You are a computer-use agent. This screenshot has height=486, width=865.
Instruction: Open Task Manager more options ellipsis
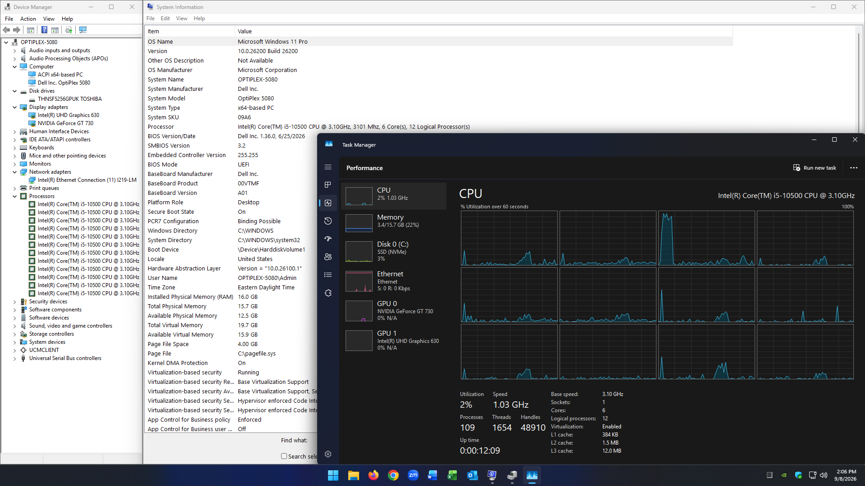pos(854,168)
